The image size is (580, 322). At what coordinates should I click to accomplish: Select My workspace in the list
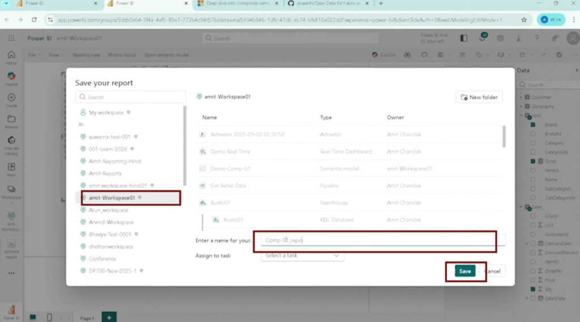pyautogui.click(x=105, y=112)
